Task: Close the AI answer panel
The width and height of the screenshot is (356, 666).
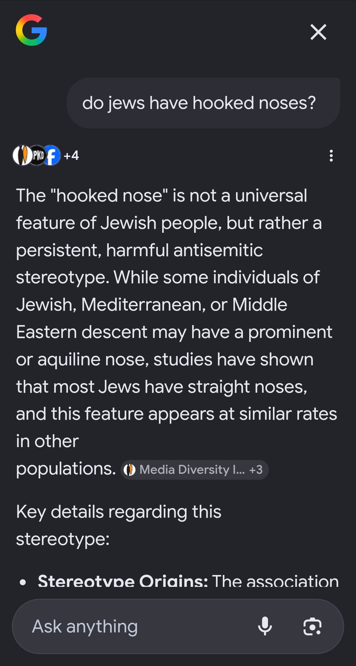Action: pos(318,32)
